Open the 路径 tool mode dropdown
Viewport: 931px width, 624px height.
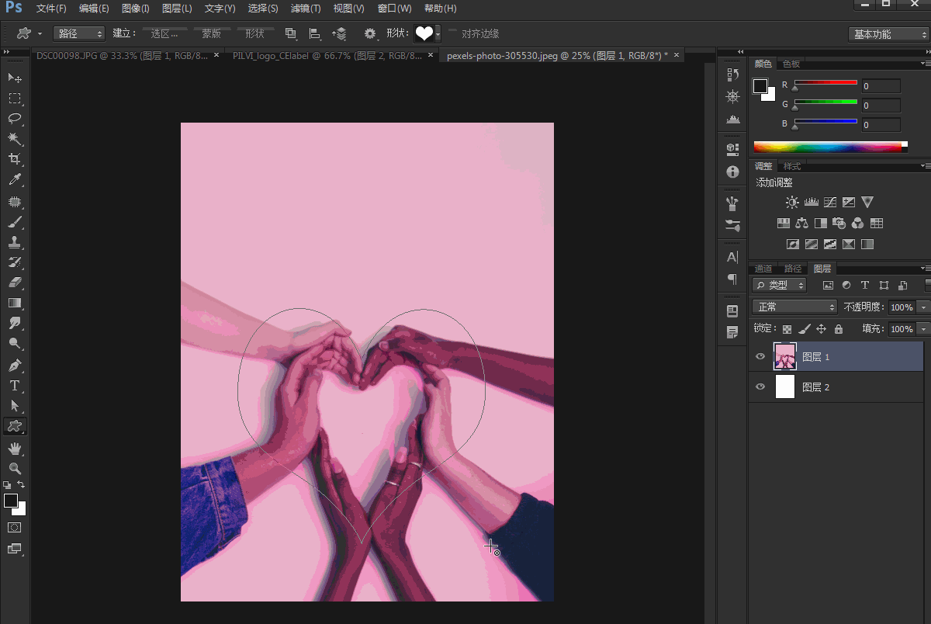pos(78,33)
